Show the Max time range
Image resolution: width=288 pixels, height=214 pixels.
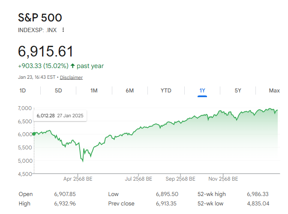pyautogui.click(x=274, y=90)
